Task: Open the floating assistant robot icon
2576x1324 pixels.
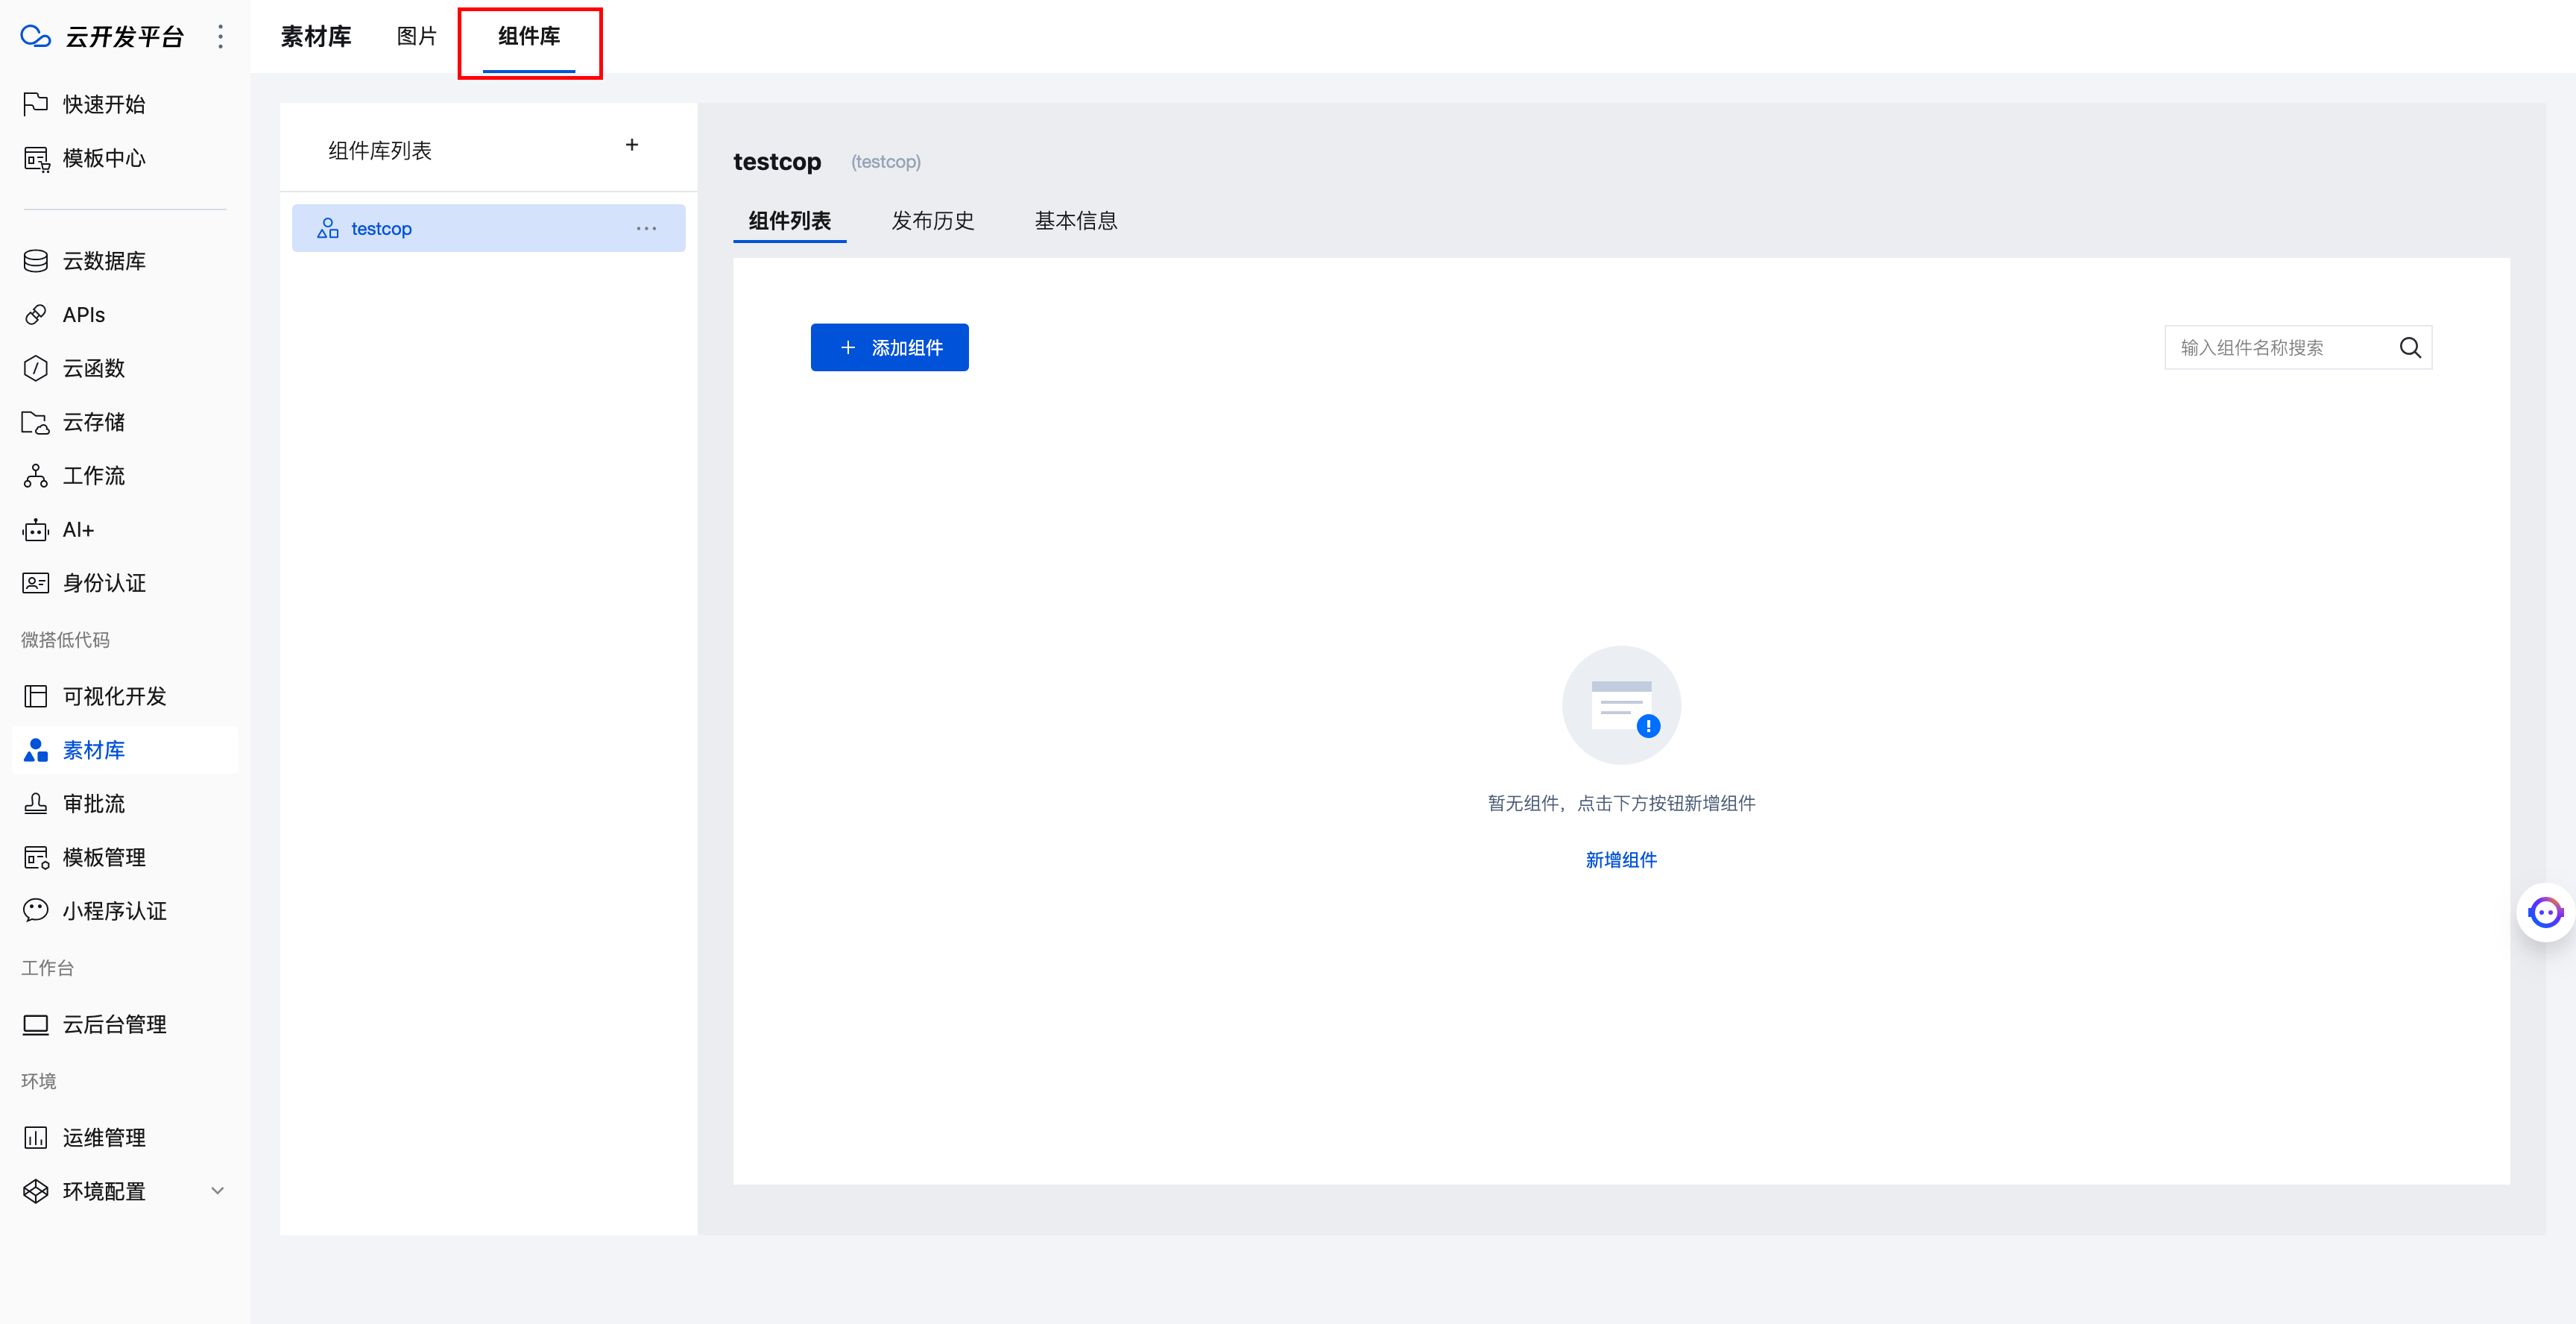Action: pos(2543,912)
